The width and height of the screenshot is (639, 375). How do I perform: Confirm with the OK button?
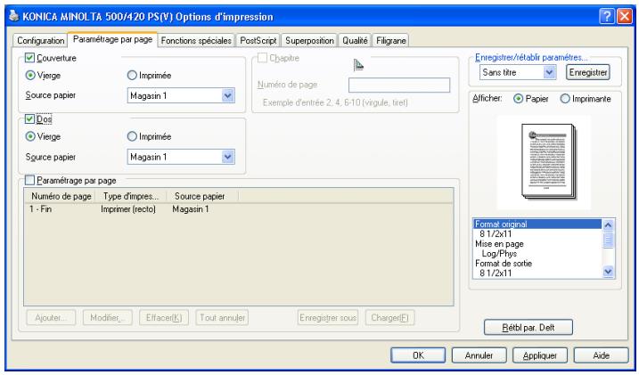418,355
